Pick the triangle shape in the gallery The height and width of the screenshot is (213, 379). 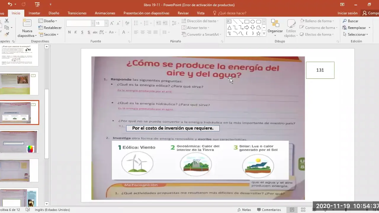[229, 28]
